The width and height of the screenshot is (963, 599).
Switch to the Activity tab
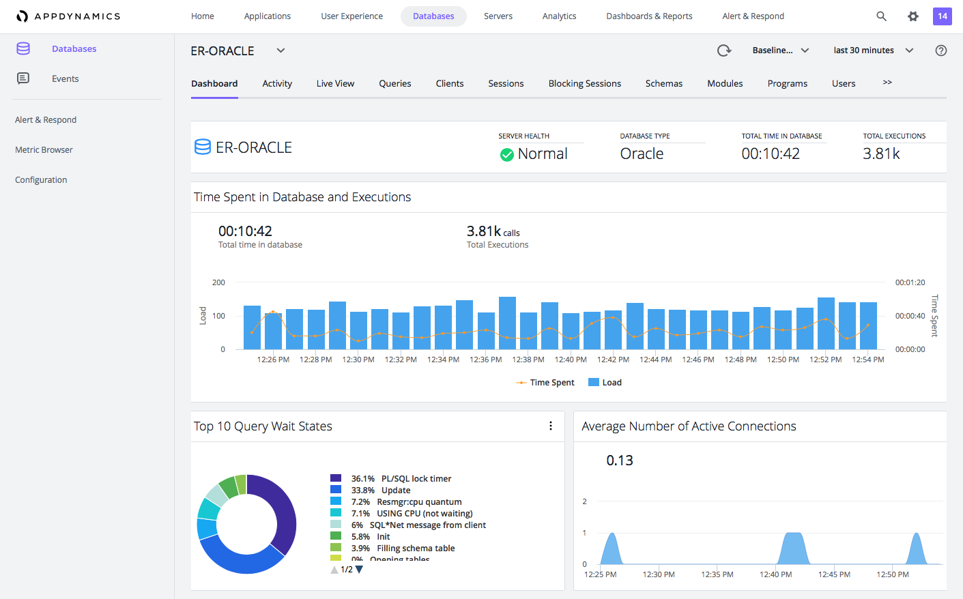[x=277, y=84]
